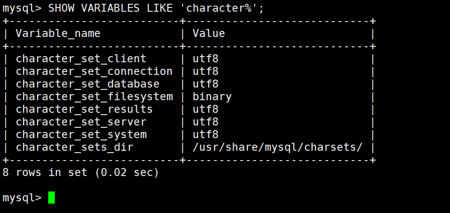Click the character_set_filesystem variable name
The height and width of the screenshot is (213, 450).
coord(94,96)
